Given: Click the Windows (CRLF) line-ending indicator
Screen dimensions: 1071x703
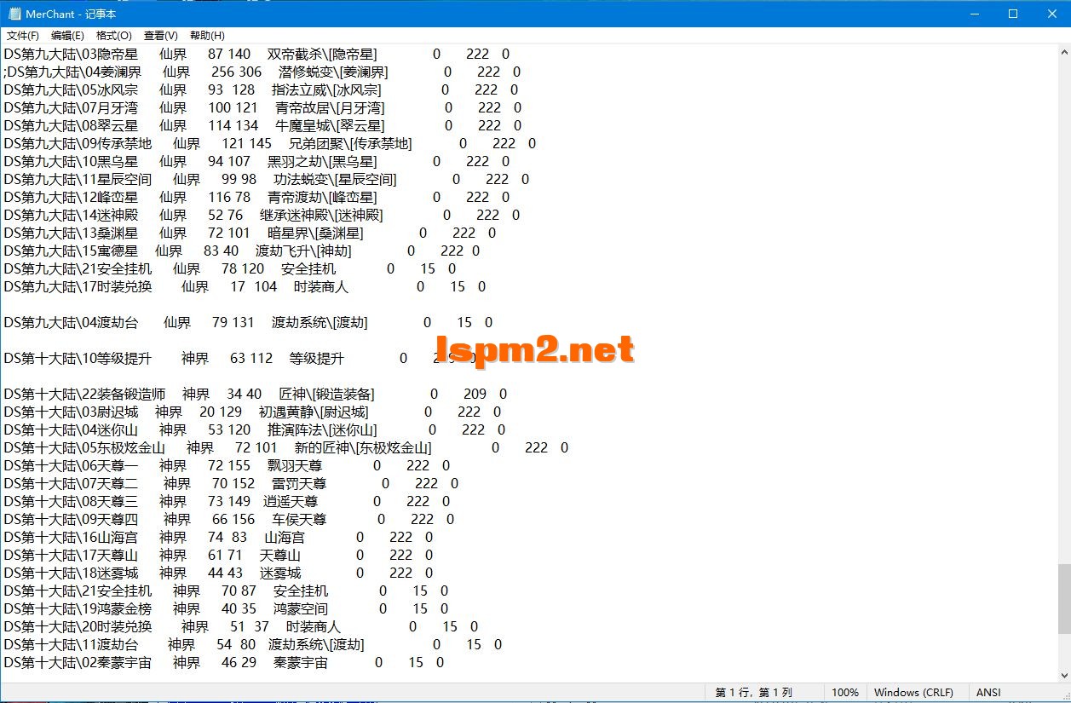Looking at the screenshot, I should pyautogui.click(x=913, y=692).
